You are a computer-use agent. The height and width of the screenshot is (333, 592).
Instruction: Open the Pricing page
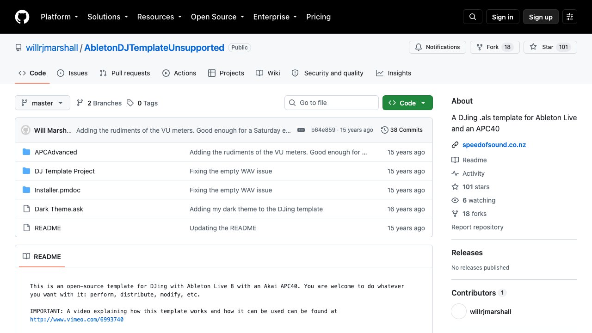coord(319,17)
